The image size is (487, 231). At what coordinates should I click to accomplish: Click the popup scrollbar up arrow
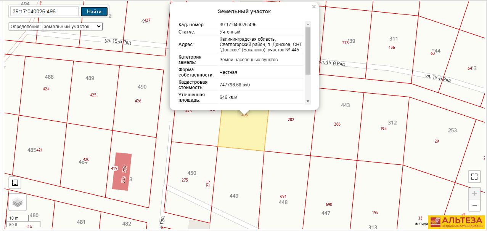click(x=308, y=24)
